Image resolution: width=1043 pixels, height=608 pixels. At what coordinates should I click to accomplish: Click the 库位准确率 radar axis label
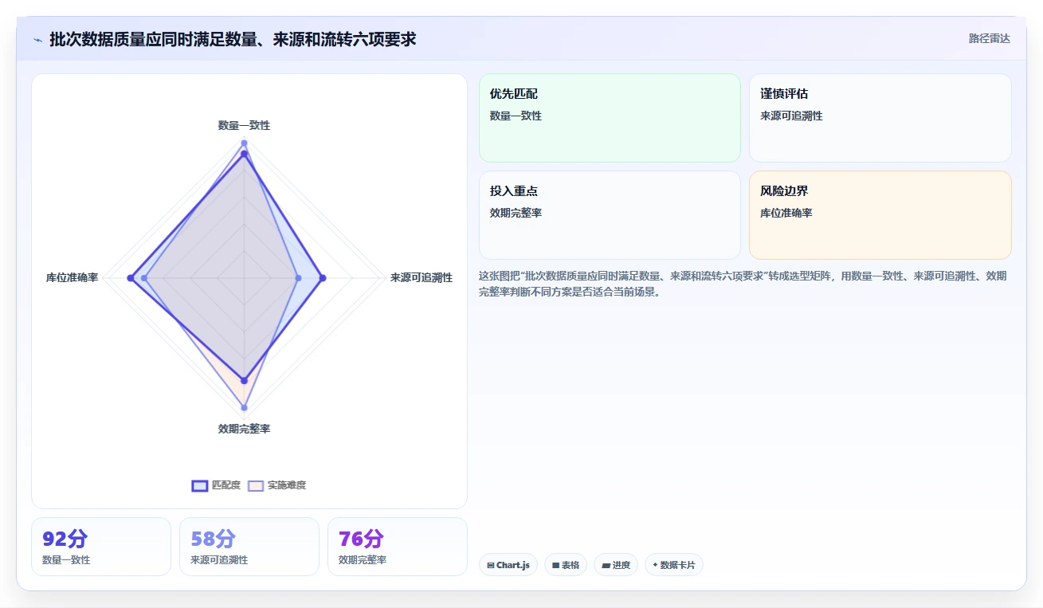pyautogui.click(x=73, y=277)
